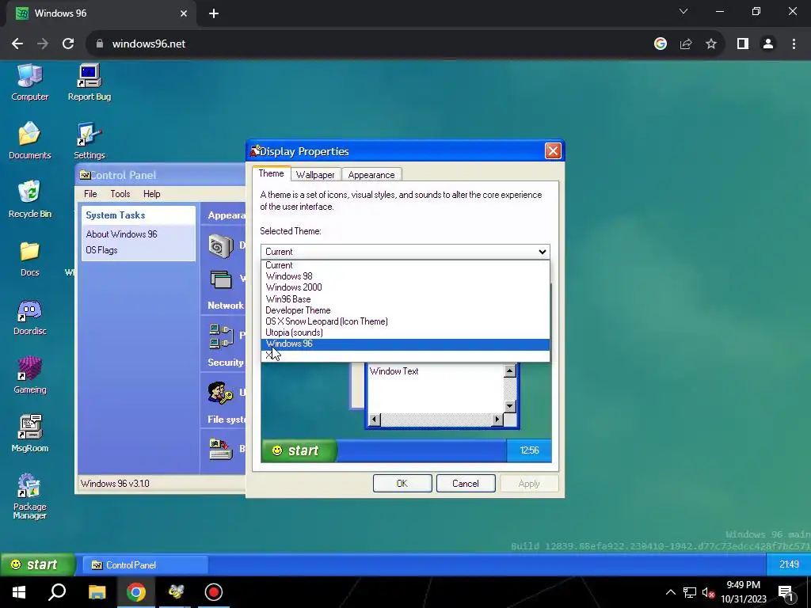Viewport: 811px width, 608px height.
Task: Click the red record app taskbar icon
Action: click(x=214, y=592)
